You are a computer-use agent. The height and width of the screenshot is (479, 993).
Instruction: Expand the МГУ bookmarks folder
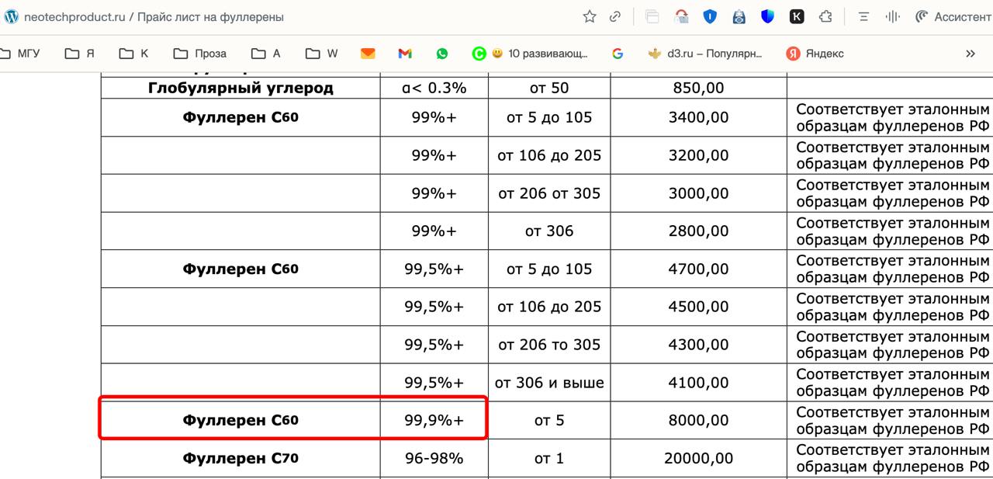[20, 54]
